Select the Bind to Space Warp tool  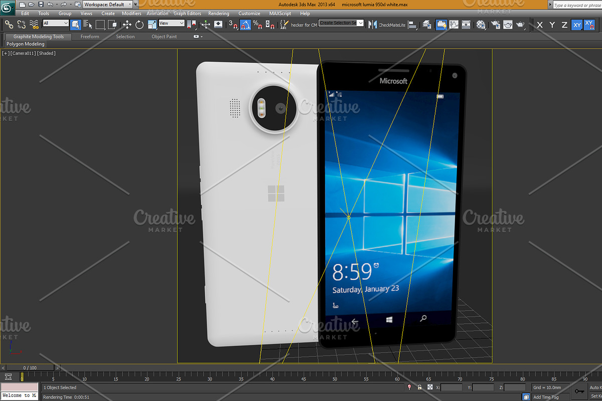tap(34, 24)
